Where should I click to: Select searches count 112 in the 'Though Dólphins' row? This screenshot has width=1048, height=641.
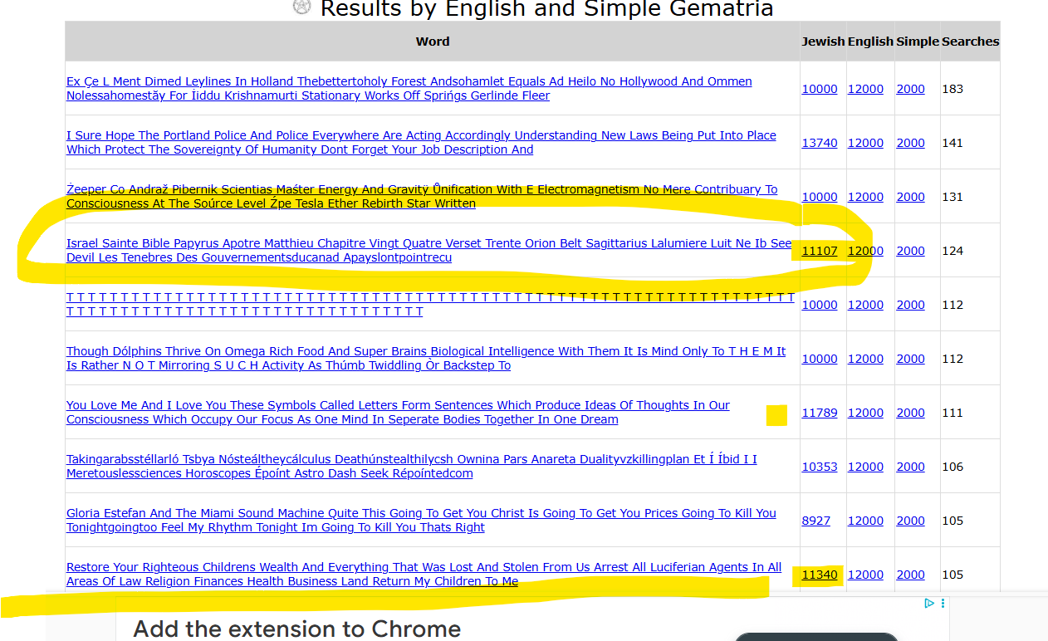coord(953,359)
